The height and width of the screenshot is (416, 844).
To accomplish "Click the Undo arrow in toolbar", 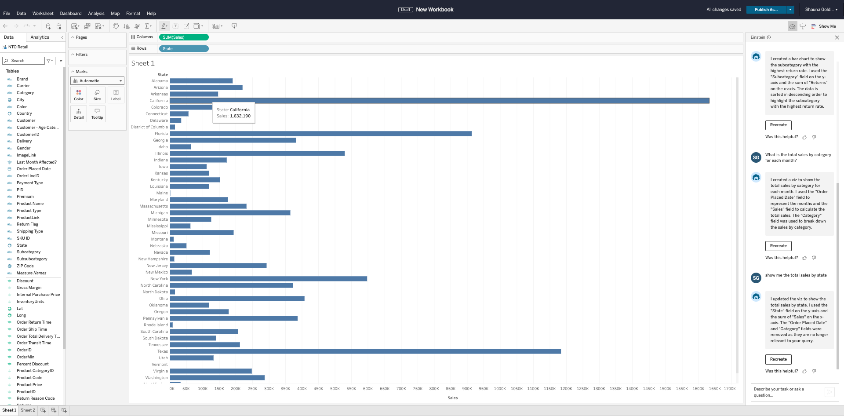I will [5, 26].
